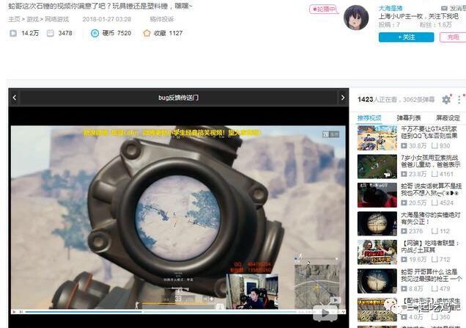Switch to 推荐视频 tab
This screenshot has width=466, height=328.
(369, 118)
